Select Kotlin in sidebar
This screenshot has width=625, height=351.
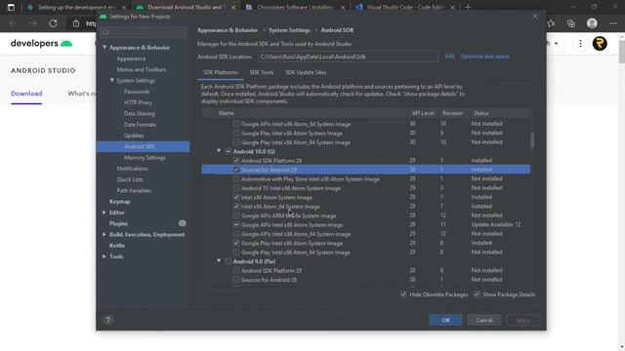117,246
